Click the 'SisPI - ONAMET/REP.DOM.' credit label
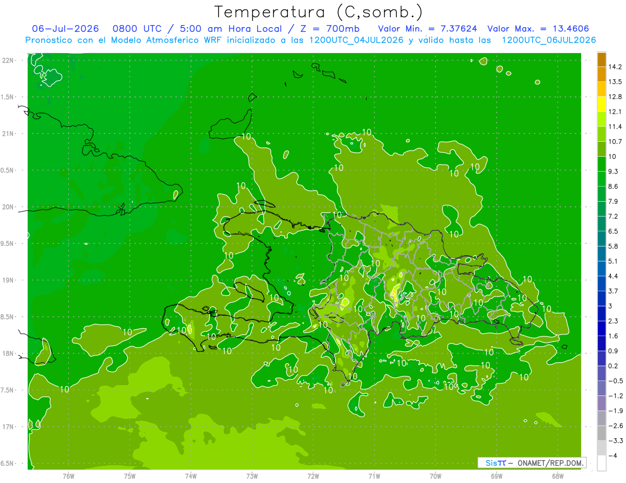This screenshot has width=626, height=483. (532, 463)
